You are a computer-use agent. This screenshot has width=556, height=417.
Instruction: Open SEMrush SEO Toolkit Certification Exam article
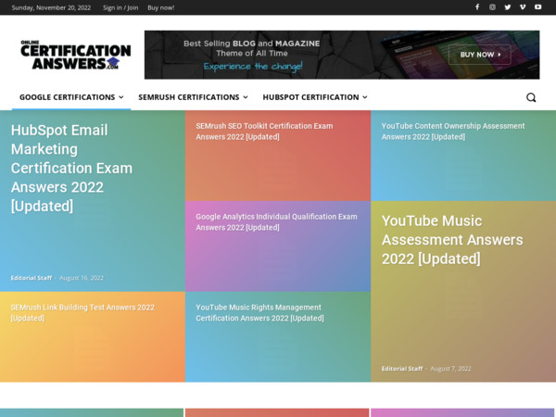[264, 132]
